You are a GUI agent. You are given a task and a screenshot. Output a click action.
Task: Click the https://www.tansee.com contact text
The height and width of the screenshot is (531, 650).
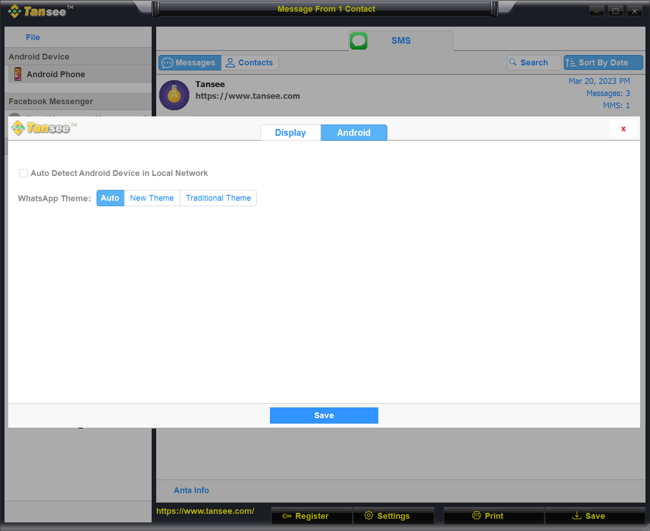247,96
